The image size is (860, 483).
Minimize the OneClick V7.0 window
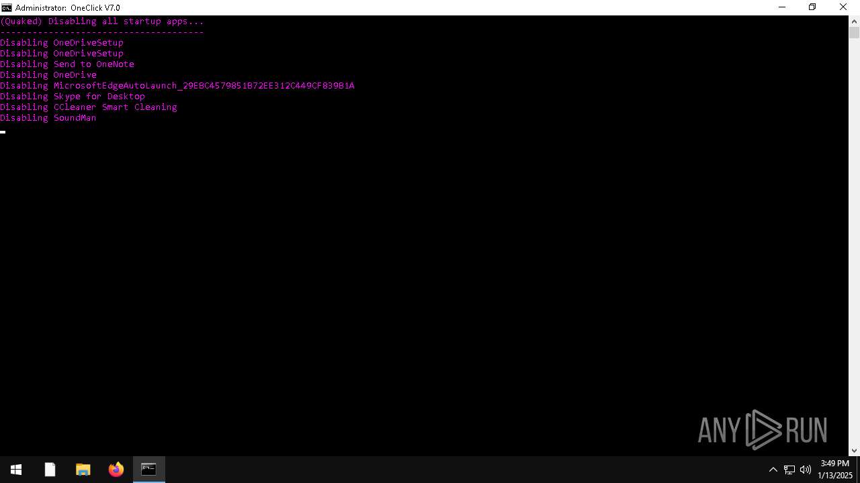pos(782,7)
